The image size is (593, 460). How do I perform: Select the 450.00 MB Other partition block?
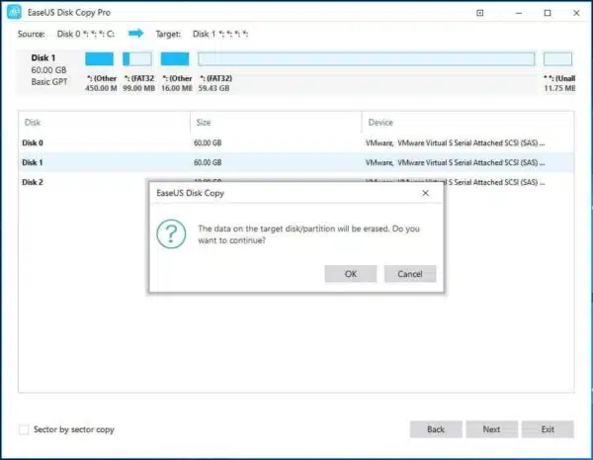pyautogui.click(x=100, y=59)
